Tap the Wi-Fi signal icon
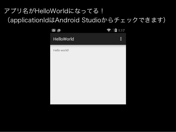176x132 pixels. (108, 30)
